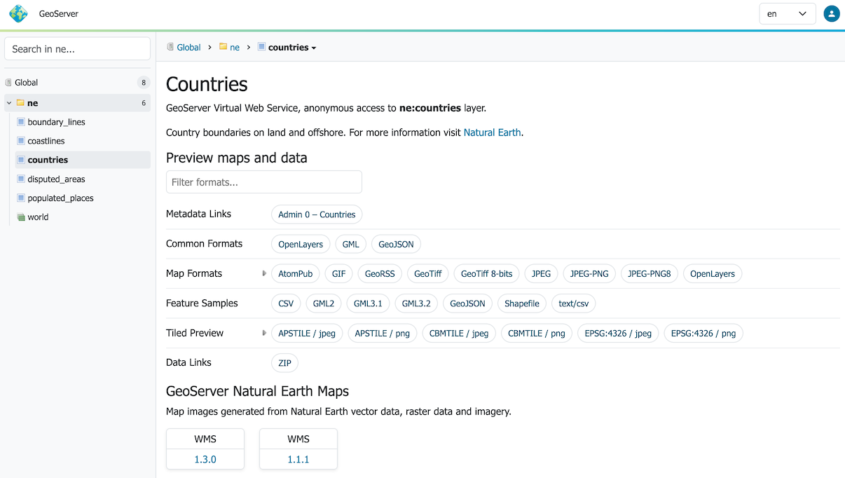This screenshot has width=845, height=478.
Task: Click OpenLayers in Map Formats row
Action: click(713, 274)
